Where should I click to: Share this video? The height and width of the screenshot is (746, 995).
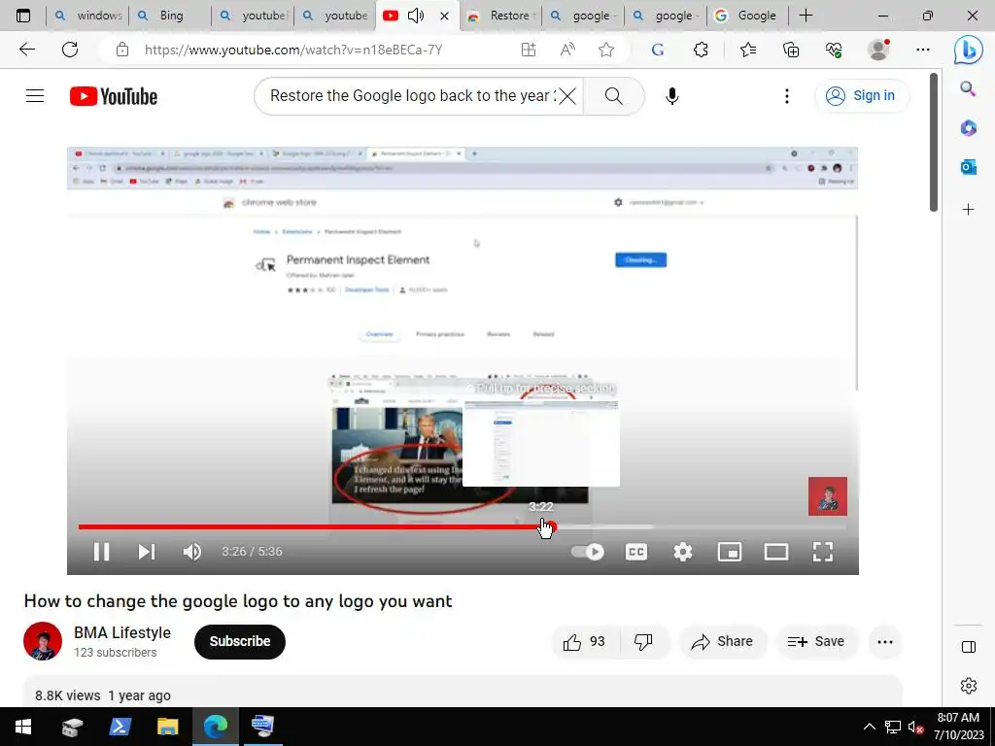[x=722, y=642]
